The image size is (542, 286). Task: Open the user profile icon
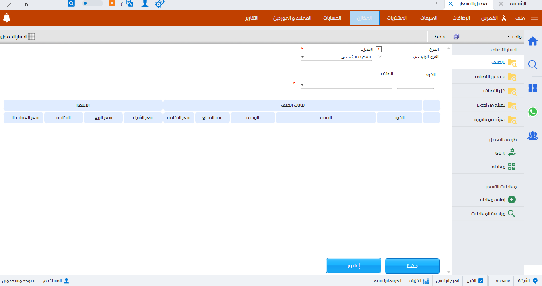click(145, 4)
